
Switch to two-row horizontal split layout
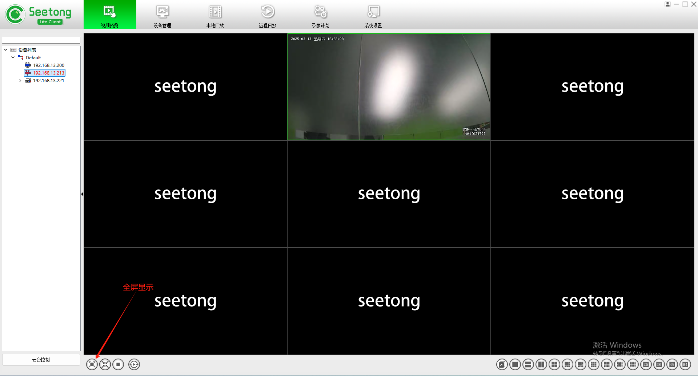[x=528, y=364]
